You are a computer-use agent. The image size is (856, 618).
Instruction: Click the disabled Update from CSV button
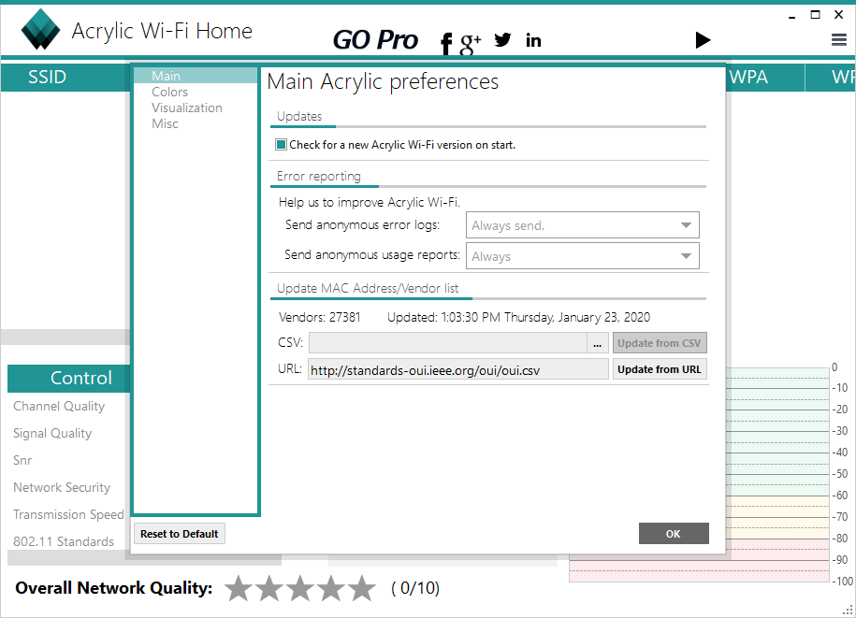(x=660, y=343)
